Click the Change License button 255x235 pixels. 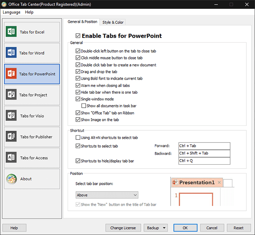coord(123,228)
